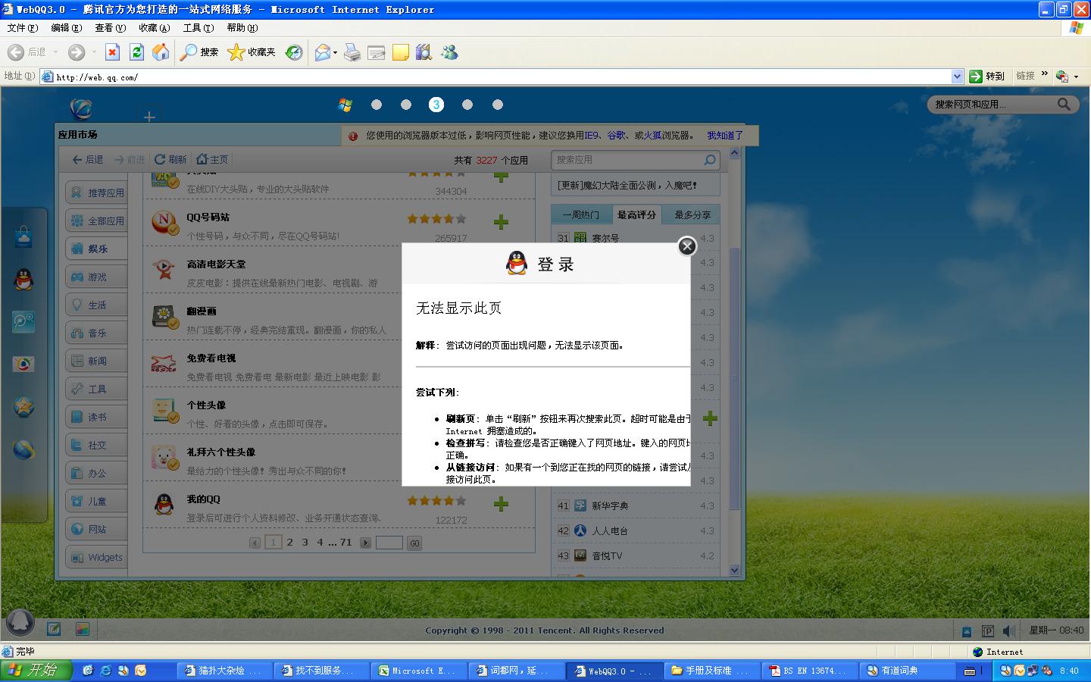Switch to WebQQ desktop 3 indicator
Screen dimensions: 1091x682
tap(436, 105)
